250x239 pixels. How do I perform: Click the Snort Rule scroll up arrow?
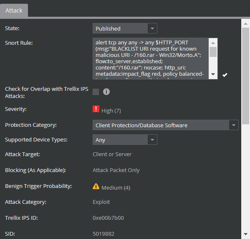[213, 43]
